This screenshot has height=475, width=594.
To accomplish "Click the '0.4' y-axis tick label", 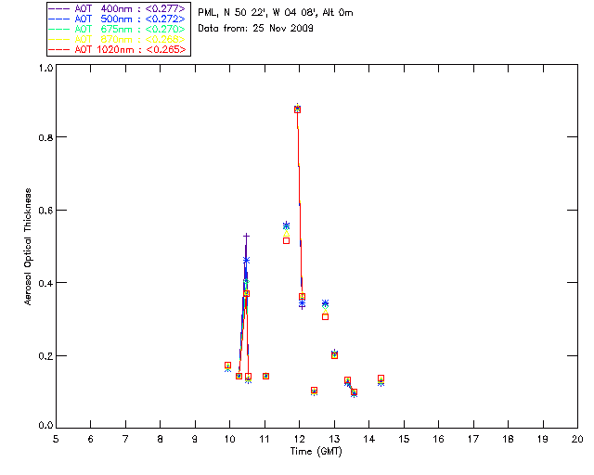I will coord(45,283).
